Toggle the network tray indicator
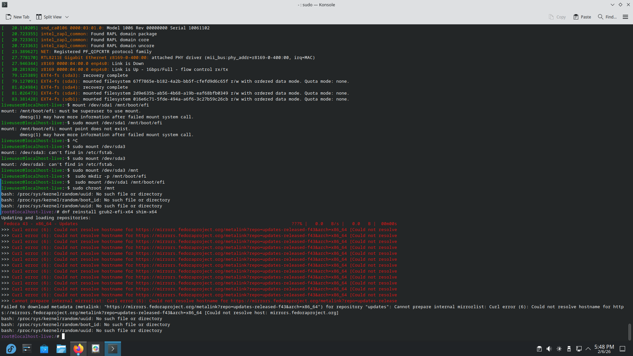Viewport: 633px width, 356px height. 579,348
